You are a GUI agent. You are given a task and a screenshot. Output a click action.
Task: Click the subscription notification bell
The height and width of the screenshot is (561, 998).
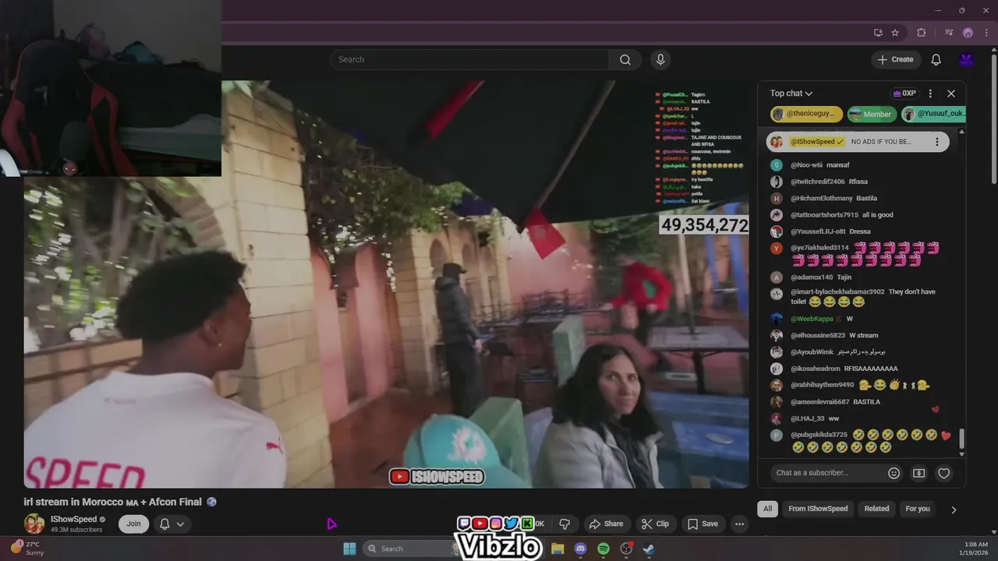pyautogui.click(x=165, y=524)
